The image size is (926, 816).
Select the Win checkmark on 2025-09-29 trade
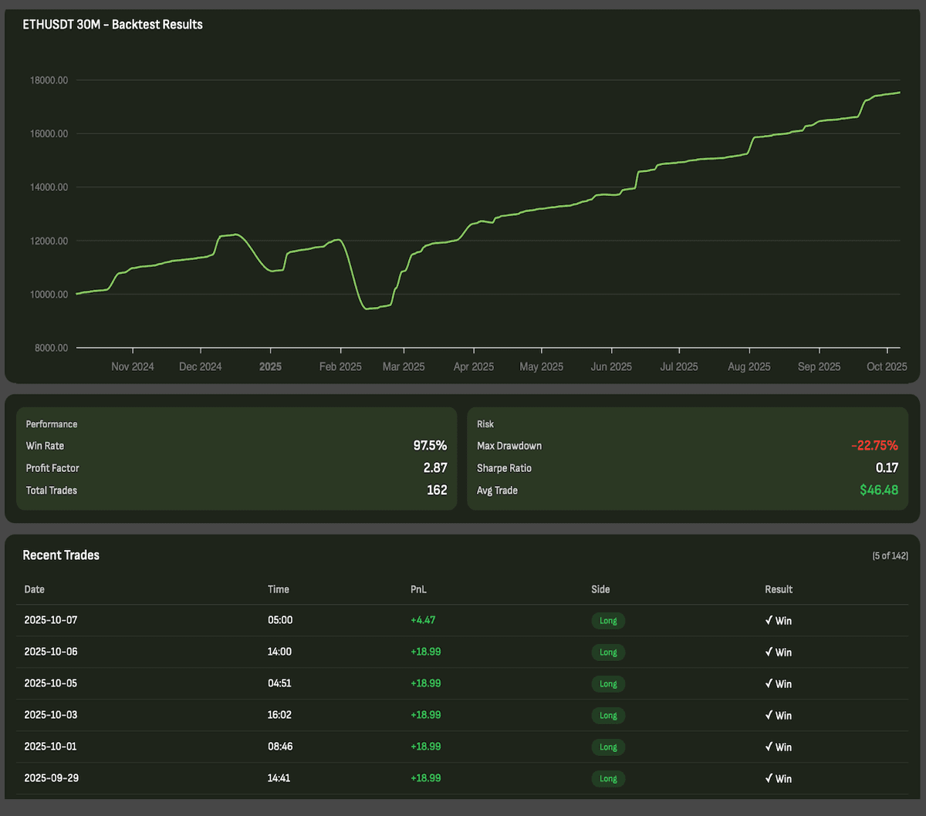[778, 778]
